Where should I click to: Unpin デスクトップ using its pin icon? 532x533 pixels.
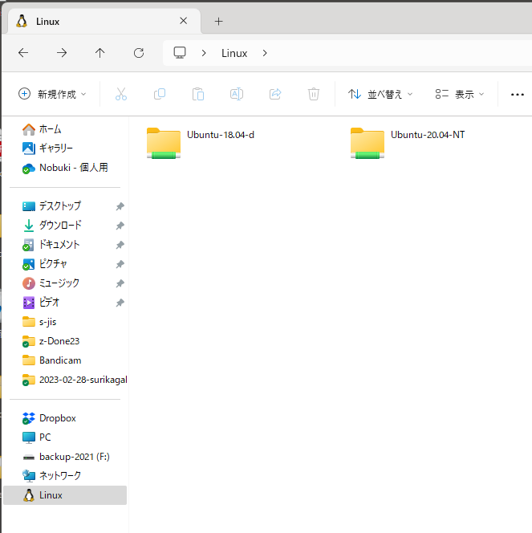120,206
